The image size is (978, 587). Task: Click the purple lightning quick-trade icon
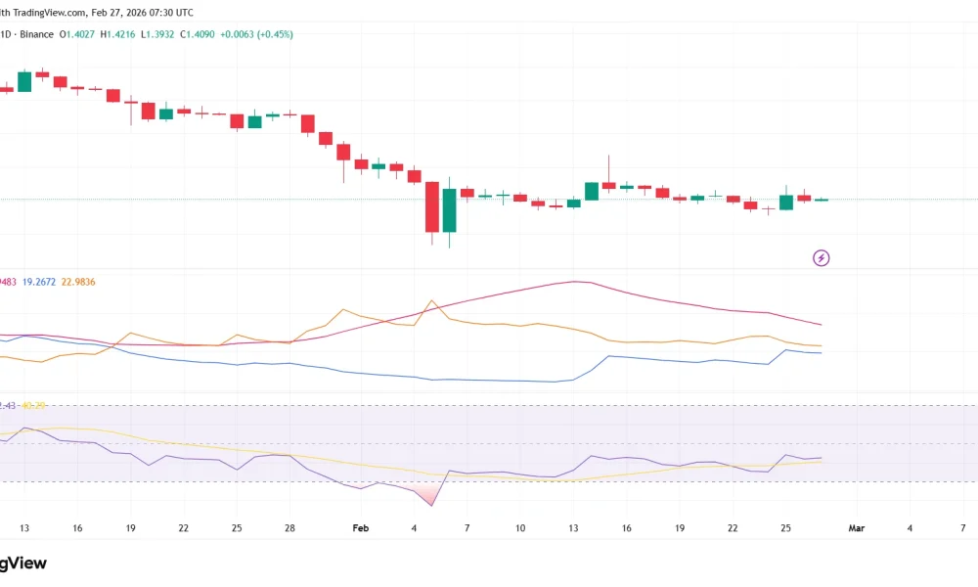822,257
